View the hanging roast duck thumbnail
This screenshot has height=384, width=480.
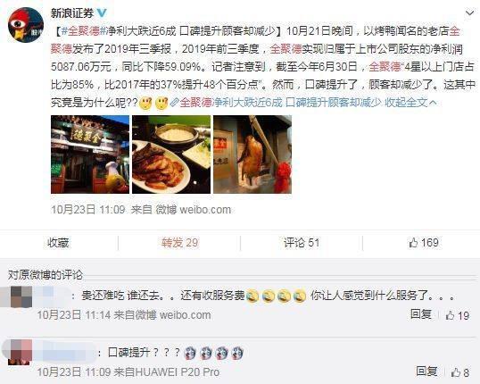tap(252, 154)
